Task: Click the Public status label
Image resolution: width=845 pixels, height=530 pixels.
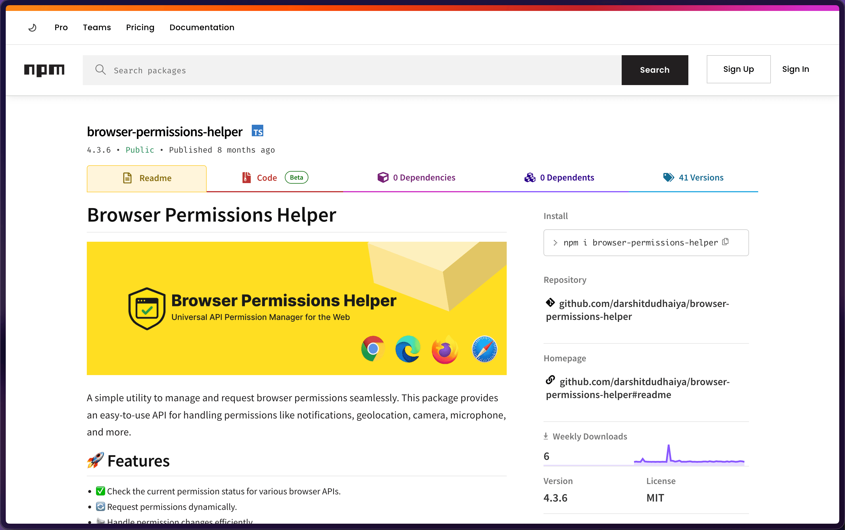Action: click(140, 150)
